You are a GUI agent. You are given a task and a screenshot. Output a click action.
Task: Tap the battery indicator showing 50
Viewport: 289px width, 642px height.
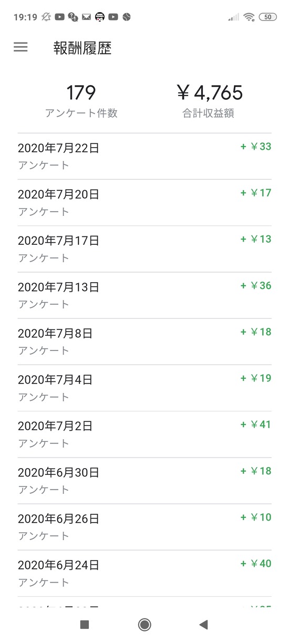(x=269, y=17)
